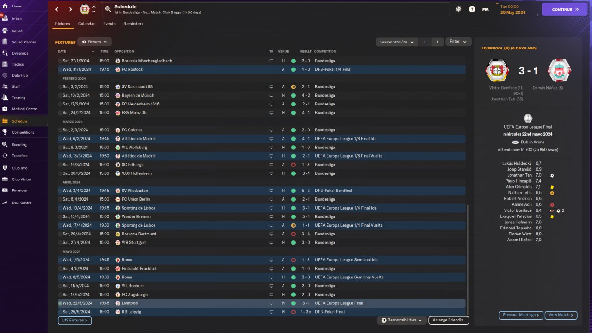592x333 pixels.
Task: Go to the next season with the right arrow
Action: point(438,42)
